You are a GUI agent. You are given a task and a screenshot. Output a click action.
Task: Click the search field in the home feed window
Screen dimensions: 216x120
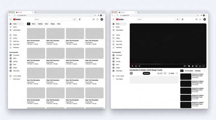tap(53, 19)
